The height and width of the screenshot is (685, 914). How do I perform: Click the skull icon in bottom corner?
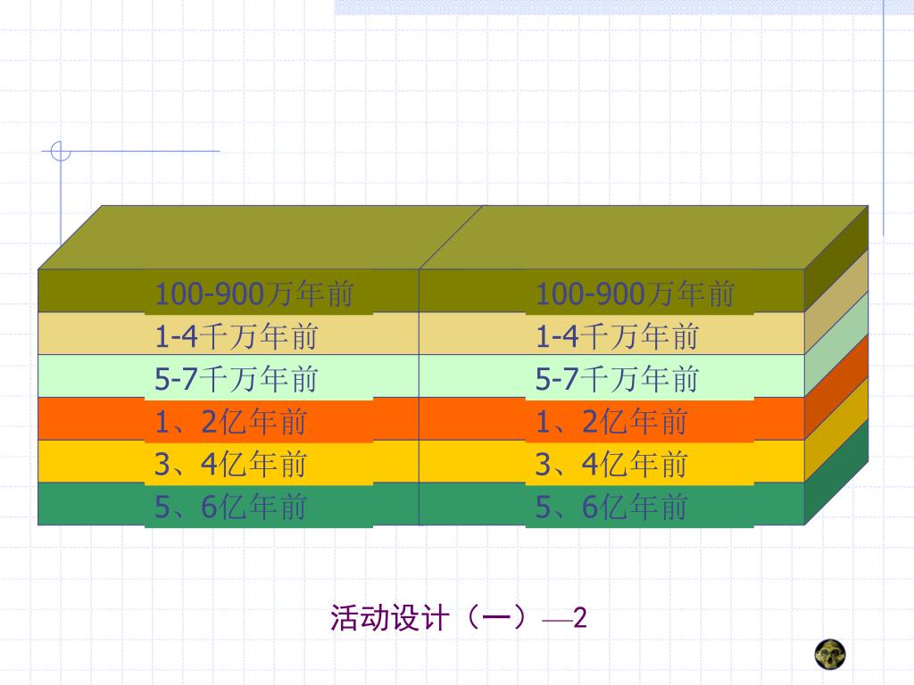(x=830, y=654)
